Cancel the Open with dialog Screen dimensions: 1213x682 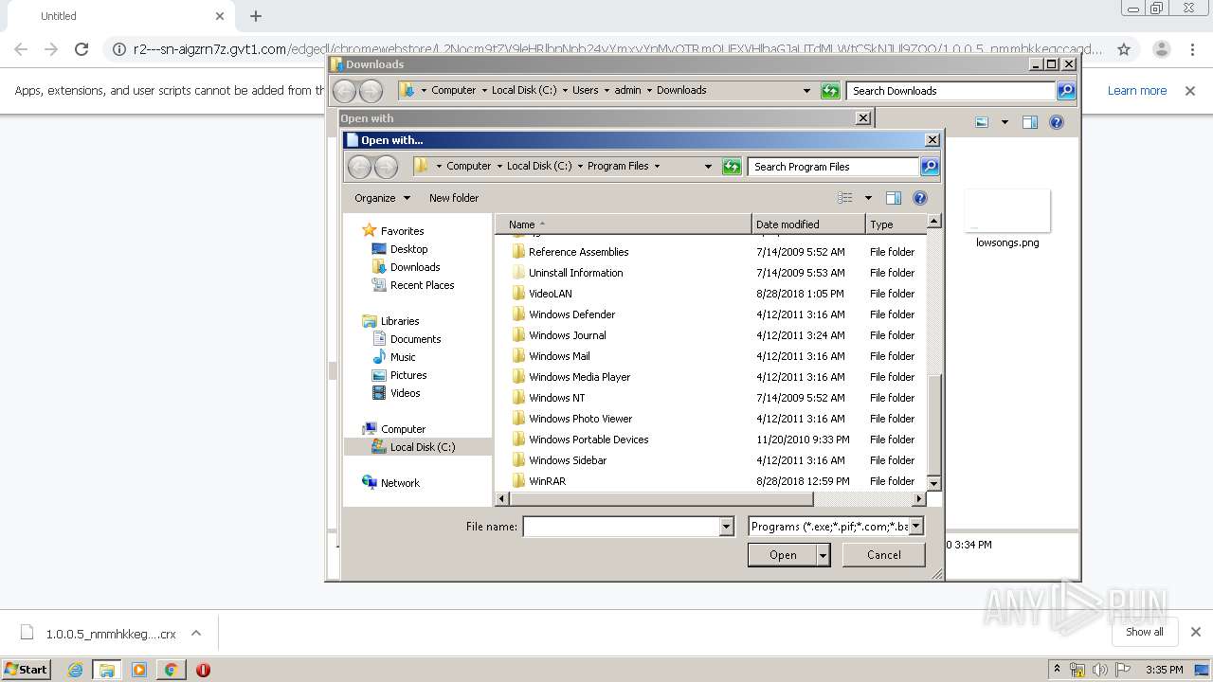tap(884, 555)
